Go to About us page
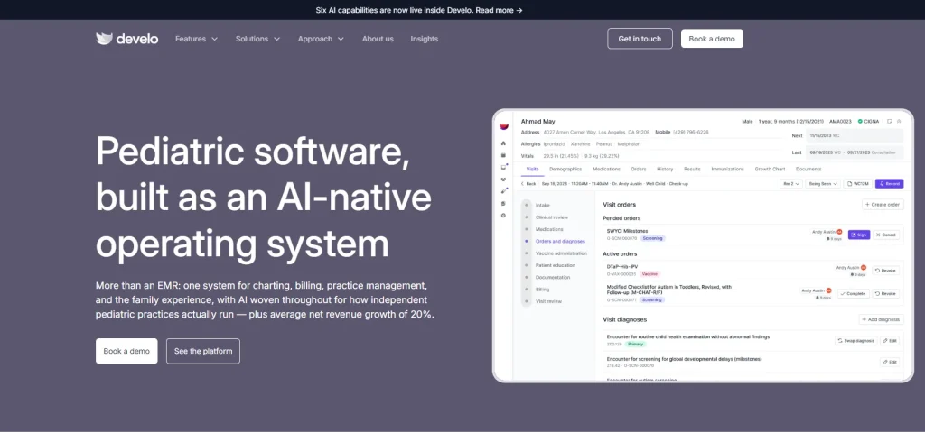Viewport: 925px width, 433px height. point(378,39)
